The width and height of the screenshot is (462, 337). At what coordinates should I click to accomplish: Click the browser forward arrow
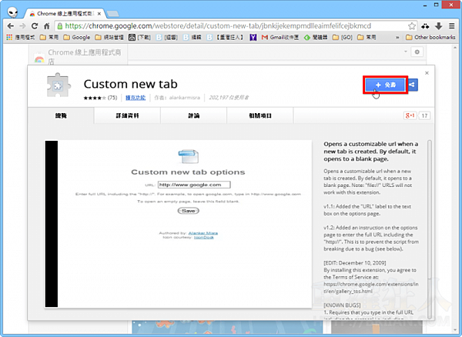22,26
